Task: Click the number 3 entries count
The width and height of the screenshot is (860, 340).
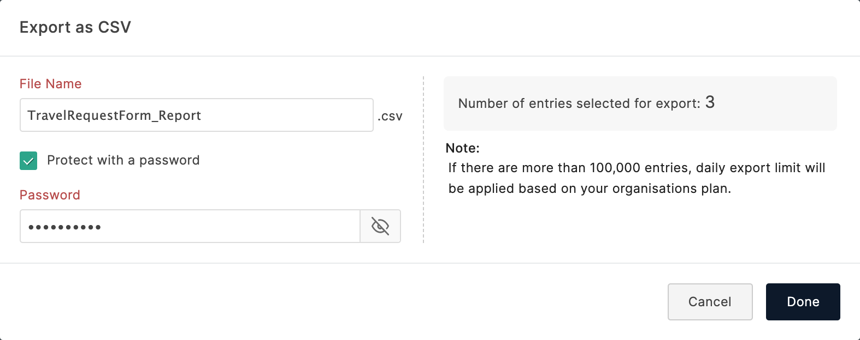Action: 710,102
